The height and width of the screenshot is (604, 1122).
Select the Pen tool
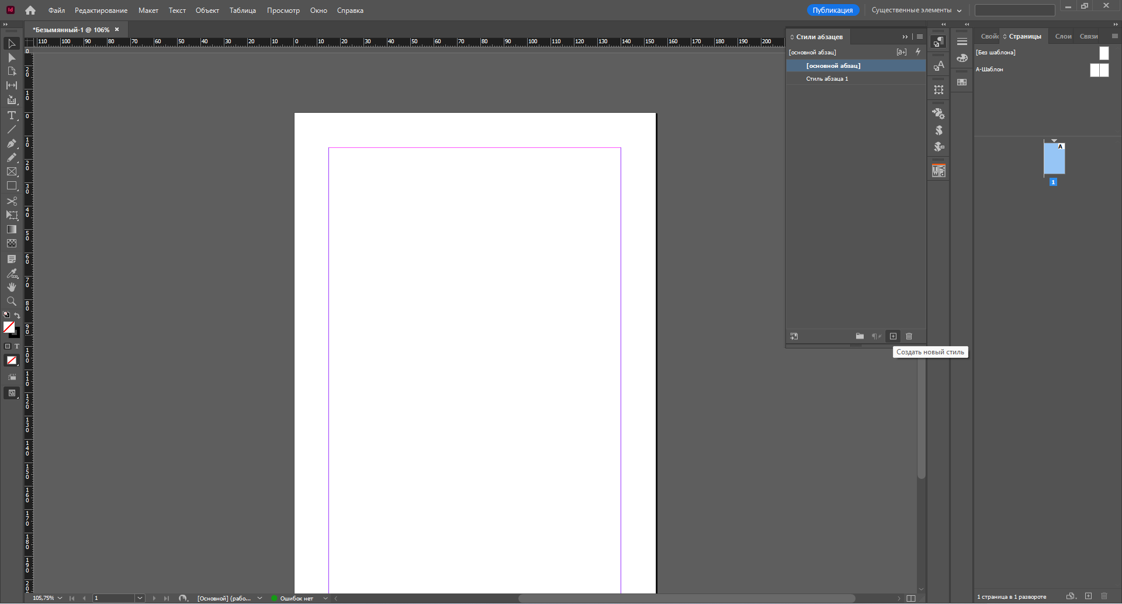(11, 143)
